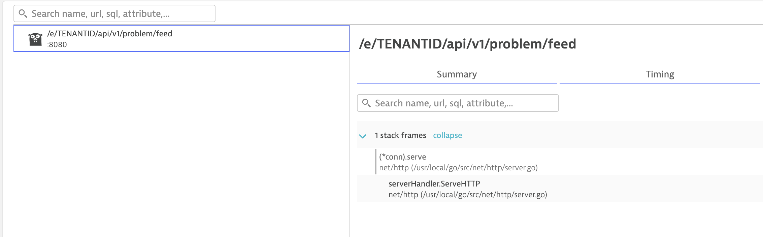Select the serverHandler.ServeHTTP stack frame
Screen dimensions: 763x237
[434, 184]
